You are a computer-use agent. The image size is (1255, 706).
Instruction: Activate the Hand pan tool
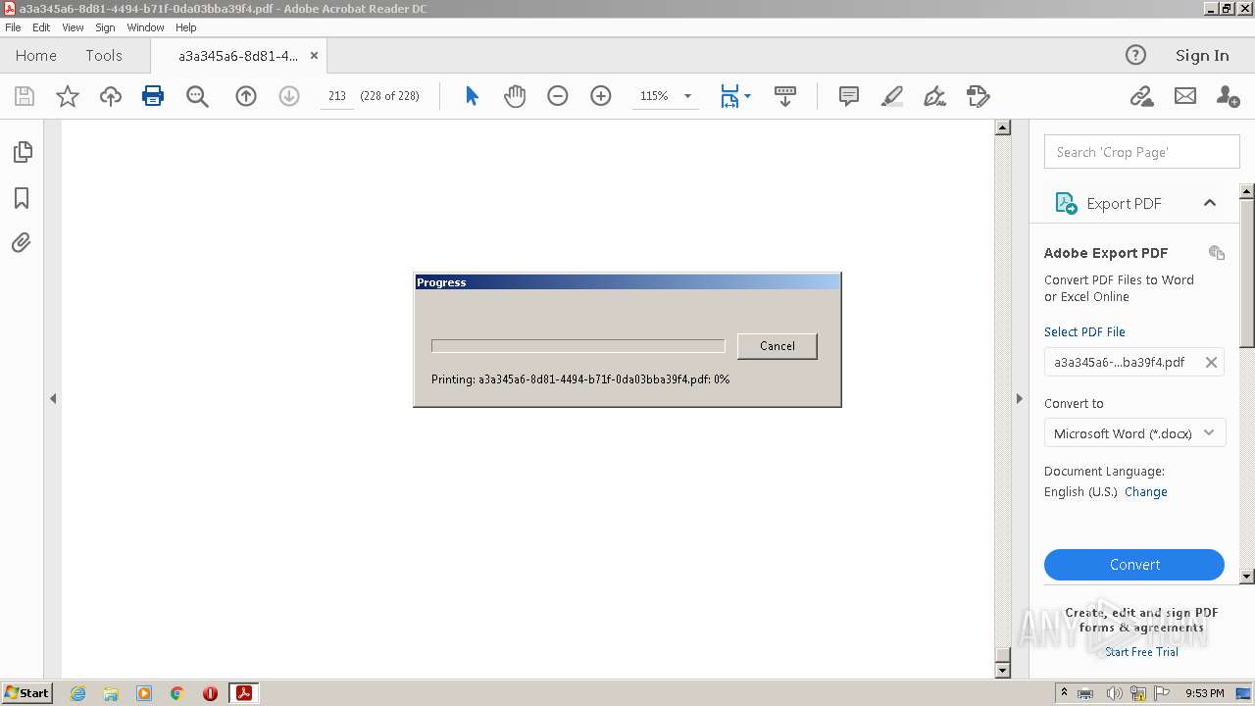coord(515,96)
